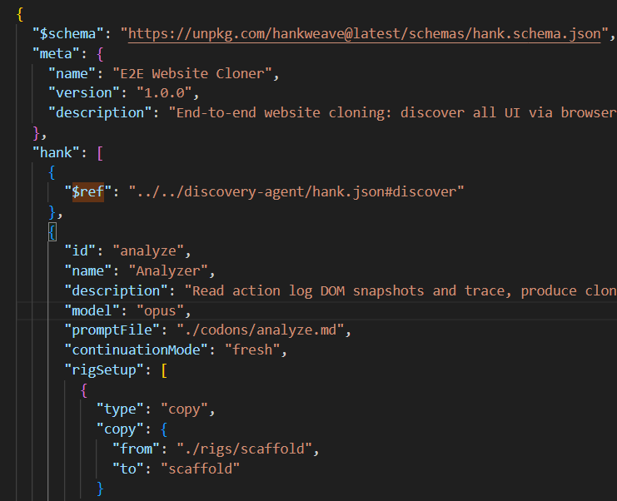The width and height of the screenshot is (617, 501).
Task: Click the "to" key
Action: pos(128,469)
